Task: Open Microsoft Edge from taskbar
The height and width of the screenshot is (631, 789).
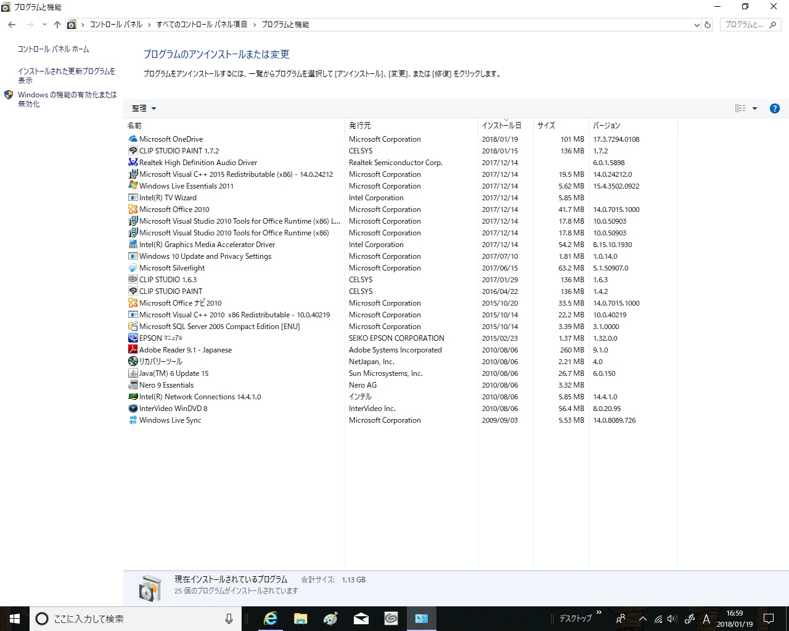Action: coord(270,619)
